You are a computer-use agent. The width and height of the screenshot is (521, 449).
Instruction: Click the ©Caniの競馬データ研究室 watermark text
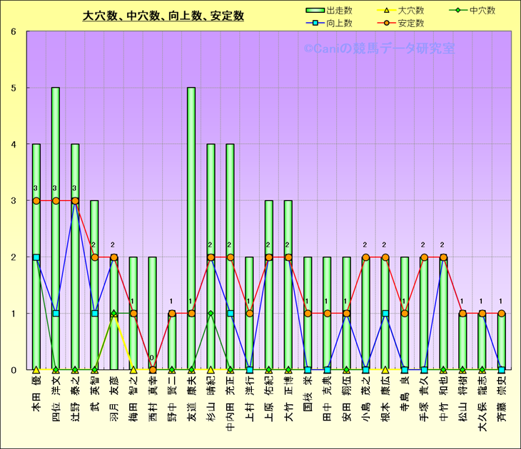tap(378, 48)
